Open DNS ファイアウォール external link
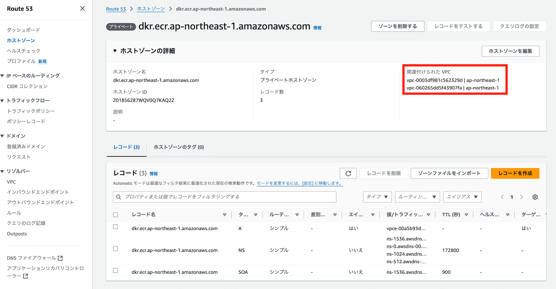Viewport: 556px width, 289px height. coord(35,258)
